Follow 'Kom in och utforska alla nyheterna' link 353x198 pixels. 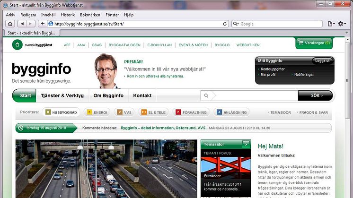click(x=155, y=76)
